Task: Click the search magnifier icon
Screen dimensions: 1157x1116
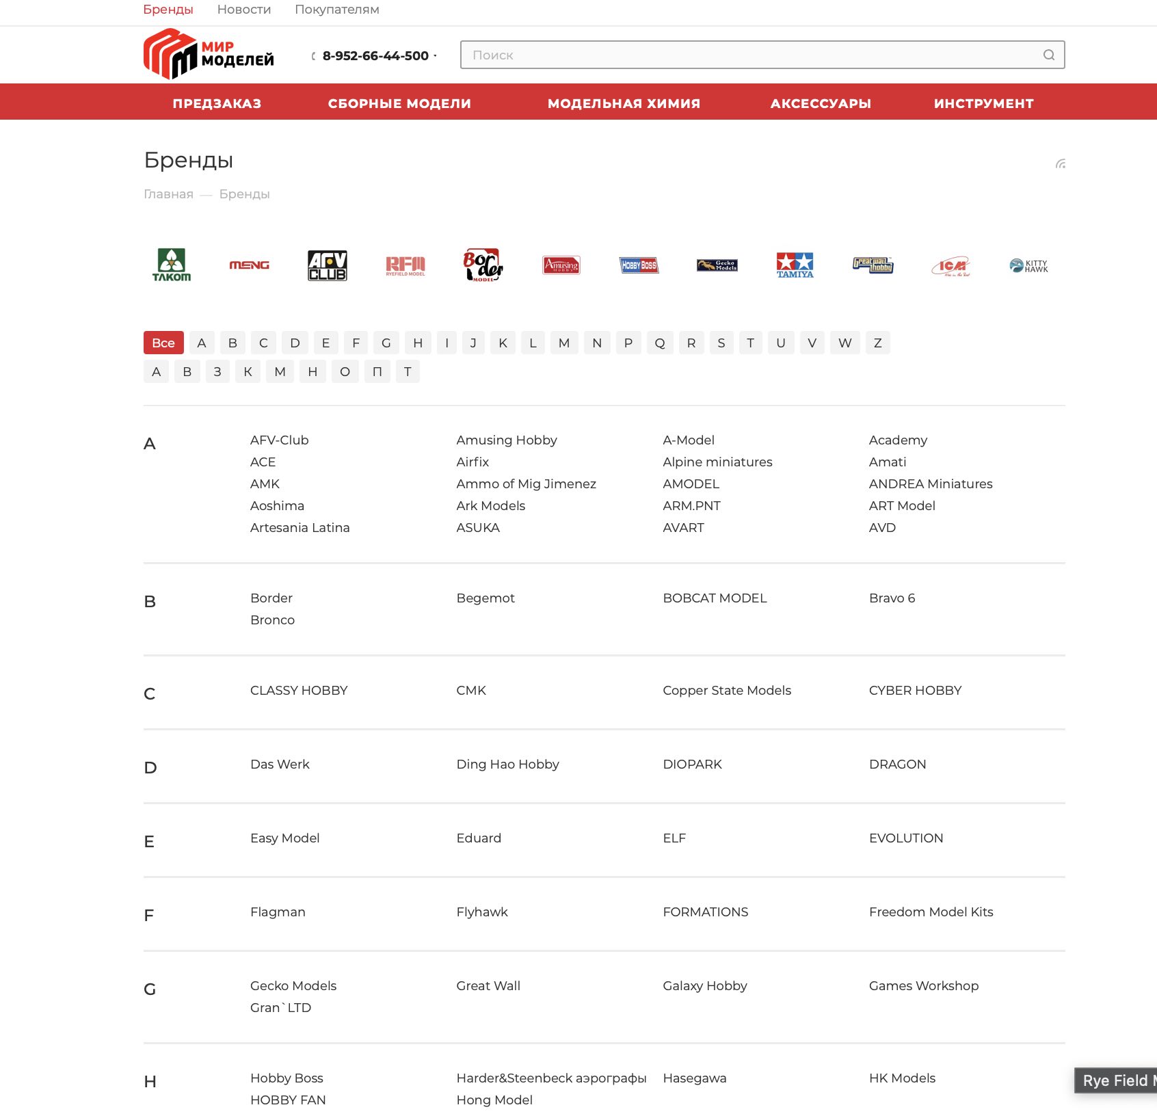Action: (1048, 55)
